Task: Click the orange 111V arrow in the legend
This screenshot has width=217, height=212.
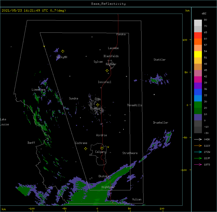Action: [198, 146]
